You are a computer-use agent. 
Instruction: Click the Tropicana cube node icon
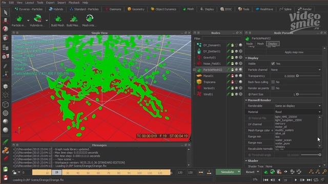pyautogui.click(x=199, y=82)
